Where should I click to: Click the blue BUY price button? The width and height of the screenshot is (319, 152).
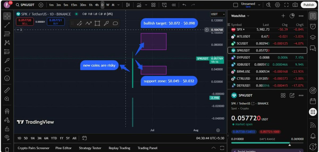click(x=56, y=21)
